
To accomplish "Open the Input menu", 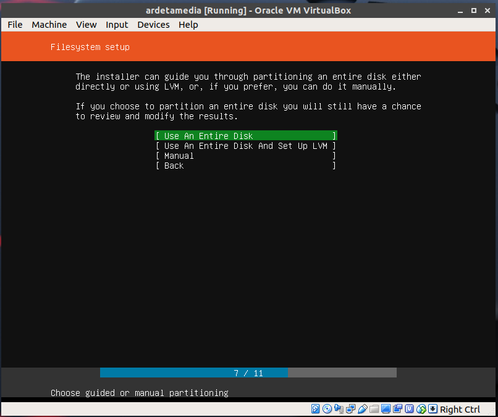I will click(117, 25).
